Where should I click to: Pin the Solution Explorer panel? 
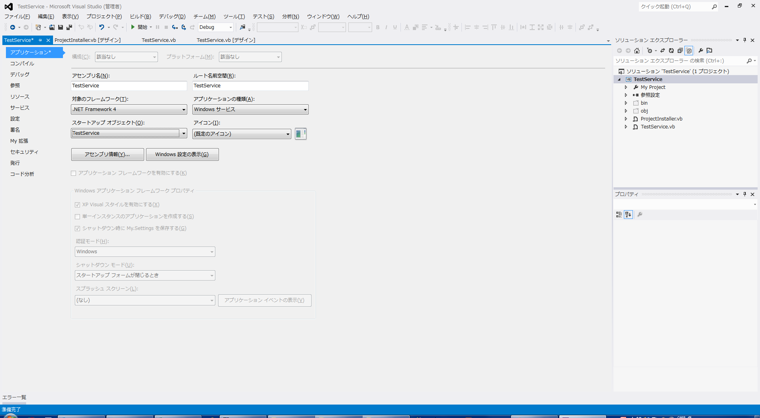click(x=745, y=40)
